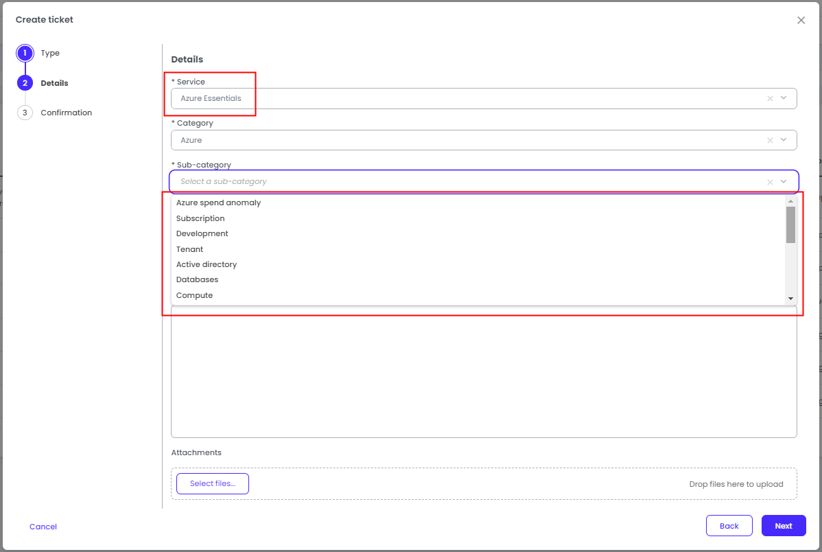This screenshot has width=822, height=552.
Task: Open Select files for attachments
Action: point(213,483)
